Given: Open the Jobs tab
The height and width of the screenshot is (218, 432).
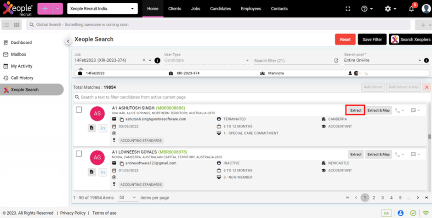Looking at the screenshot, I should 196,9.
